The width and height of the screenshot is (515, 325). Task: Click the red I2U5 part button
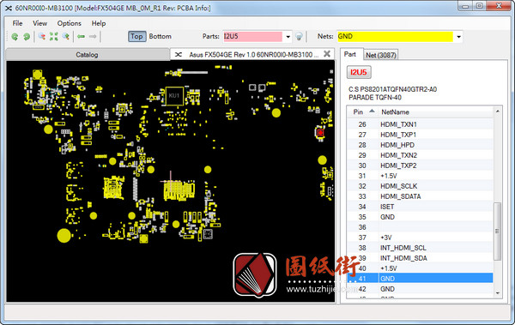359,72
